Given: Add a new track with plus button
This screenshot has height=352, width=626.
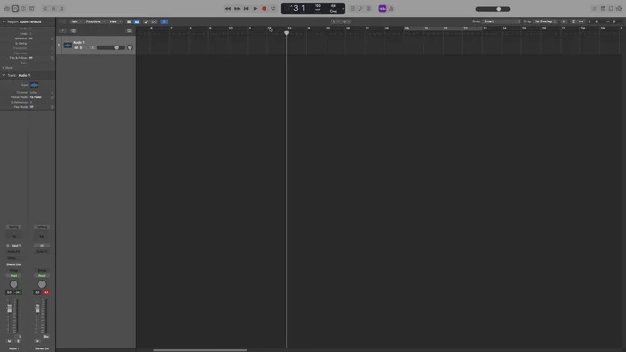Looking at the screenshot, I should (x=63, y=30).
